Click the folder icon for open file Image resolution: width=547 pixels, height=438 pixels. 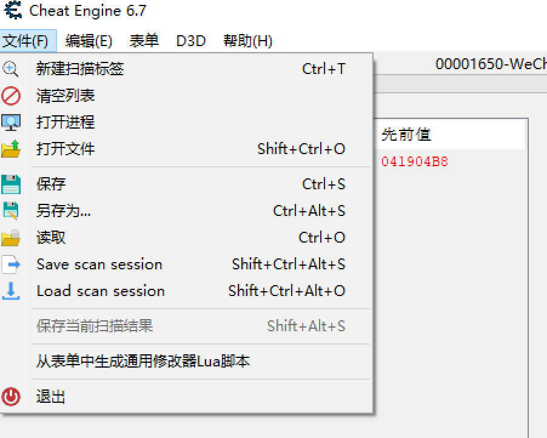click(11, 149)
